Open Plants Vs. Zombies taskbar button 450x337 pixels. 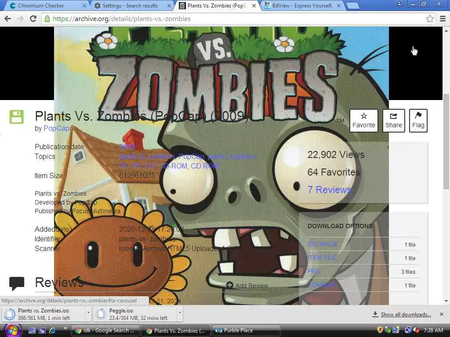click(x=176, y=330)
